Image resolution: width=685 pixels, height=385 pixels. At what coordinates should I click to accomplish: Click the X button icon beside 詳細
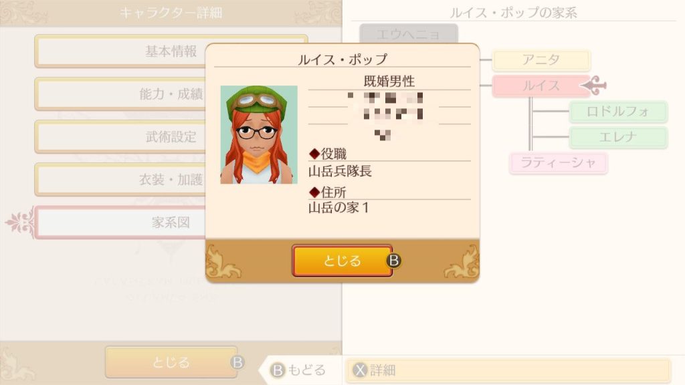point(360,370)
